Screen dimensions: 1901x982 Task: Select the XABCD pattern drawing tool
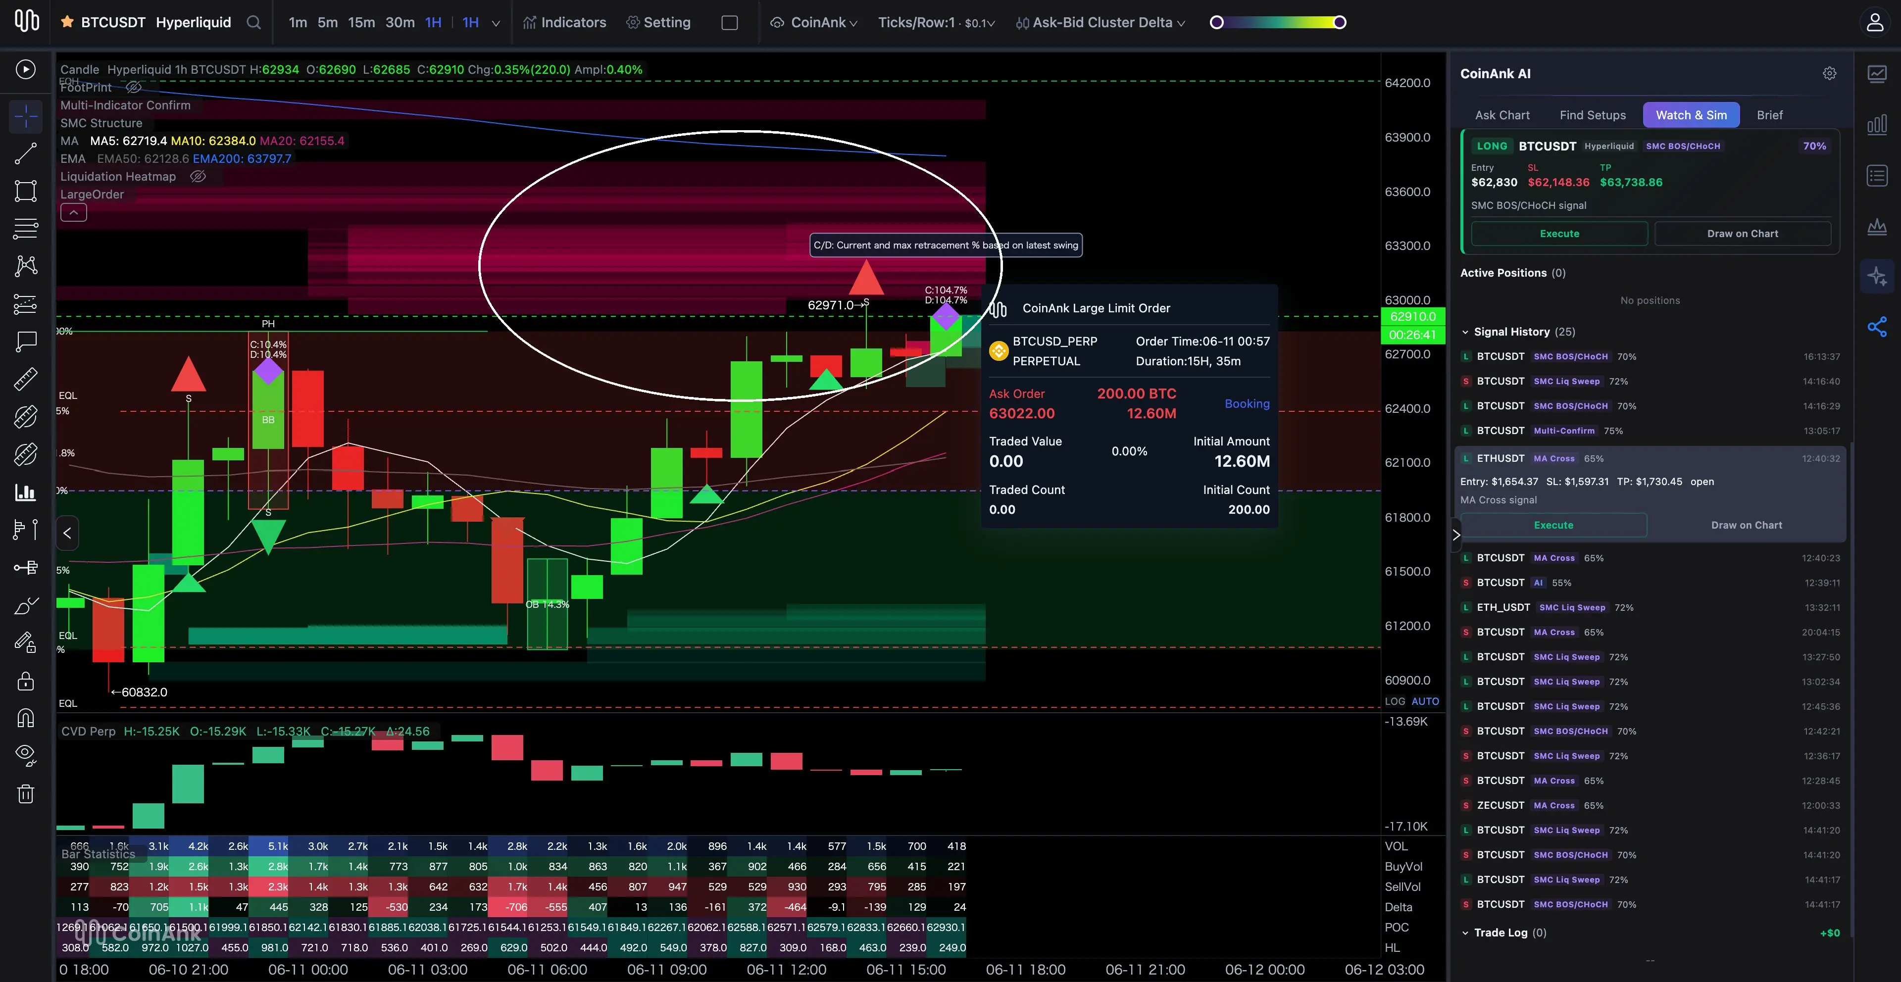click(x=26, y=266)
